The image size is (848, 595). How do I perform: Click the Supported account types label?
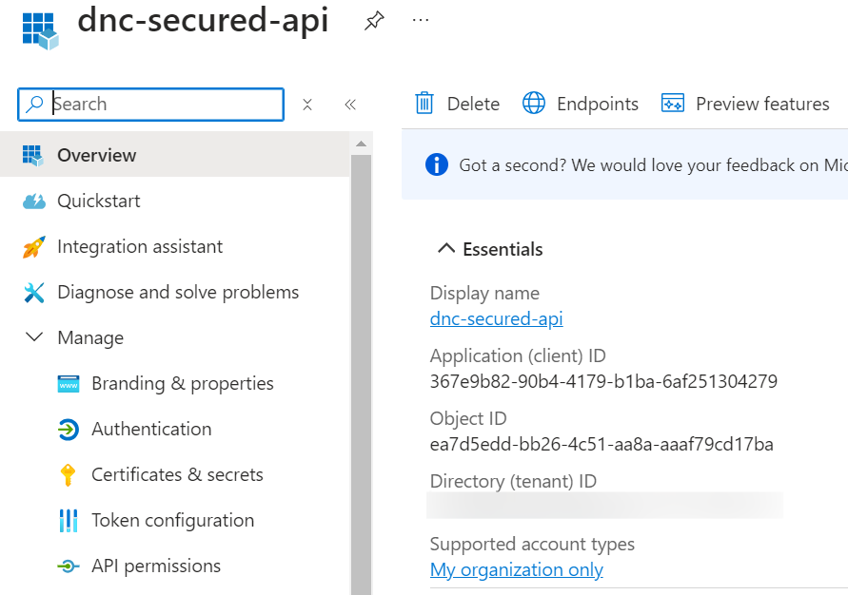pos(532,545)
